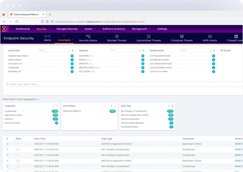The width and height of the screenshot is (243, 172).
Task: Add EQUALS operator to query
Action: pyautogui.click(x=143, y=60)
